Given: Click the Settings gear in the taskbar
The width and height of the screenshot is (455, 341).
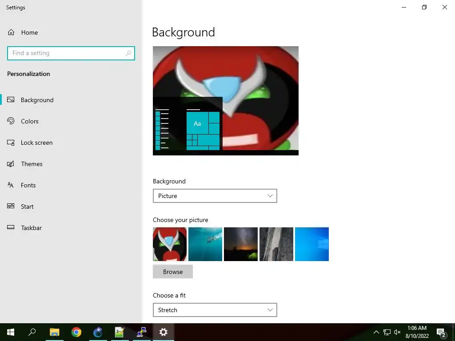Looking at the screenshot, I should 164,332.
